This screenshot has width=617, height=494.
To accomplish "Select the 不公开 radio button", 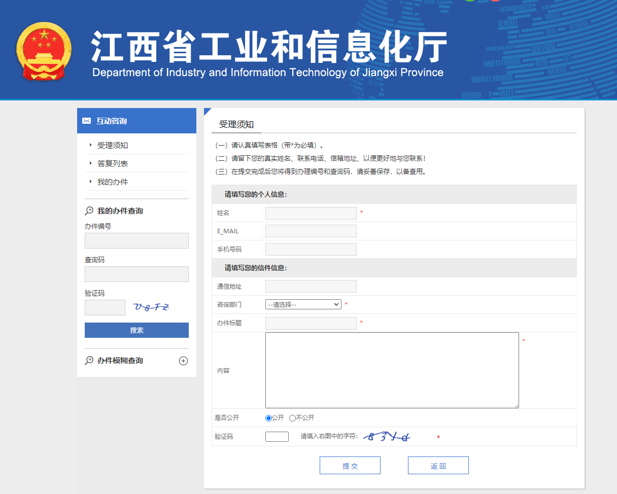I will pyautogui.click(x=292, y=418).
